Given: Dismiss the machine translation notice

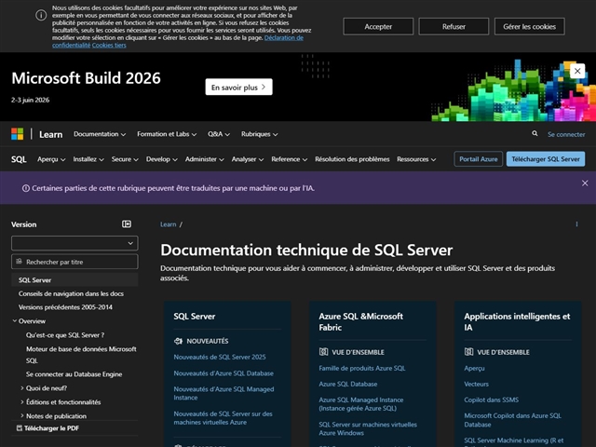Looking at the screenshot, I should [585, 183].
